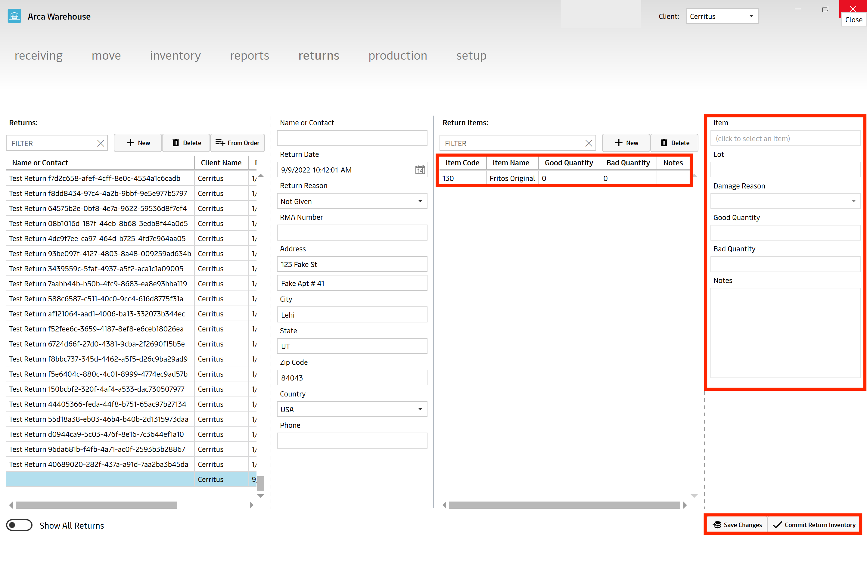This screenshot has height=578, width=867.
Task: Click the From Order button
Action: click(238, 143)
